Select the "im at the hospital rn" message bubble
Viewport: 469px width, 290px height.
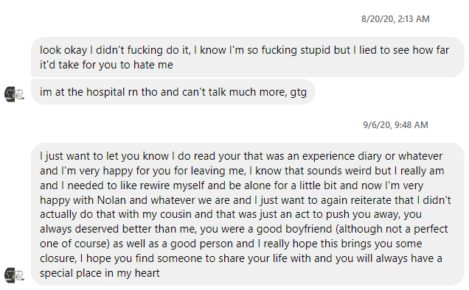(173, 92)
